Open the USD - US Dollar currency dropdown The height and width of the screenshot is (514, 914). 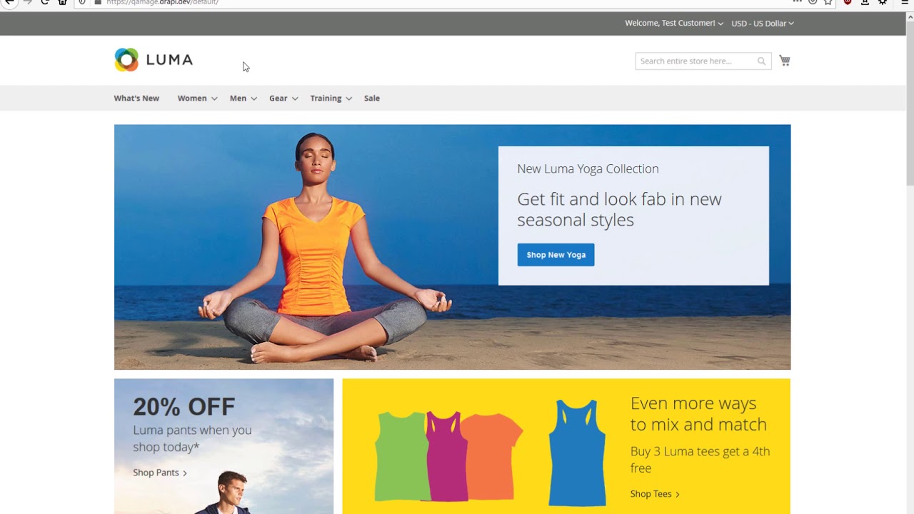point(763,24)
